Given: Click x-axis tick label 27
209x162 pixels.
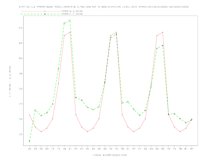Looking at the screenshot, I should (x=82, y=149).
